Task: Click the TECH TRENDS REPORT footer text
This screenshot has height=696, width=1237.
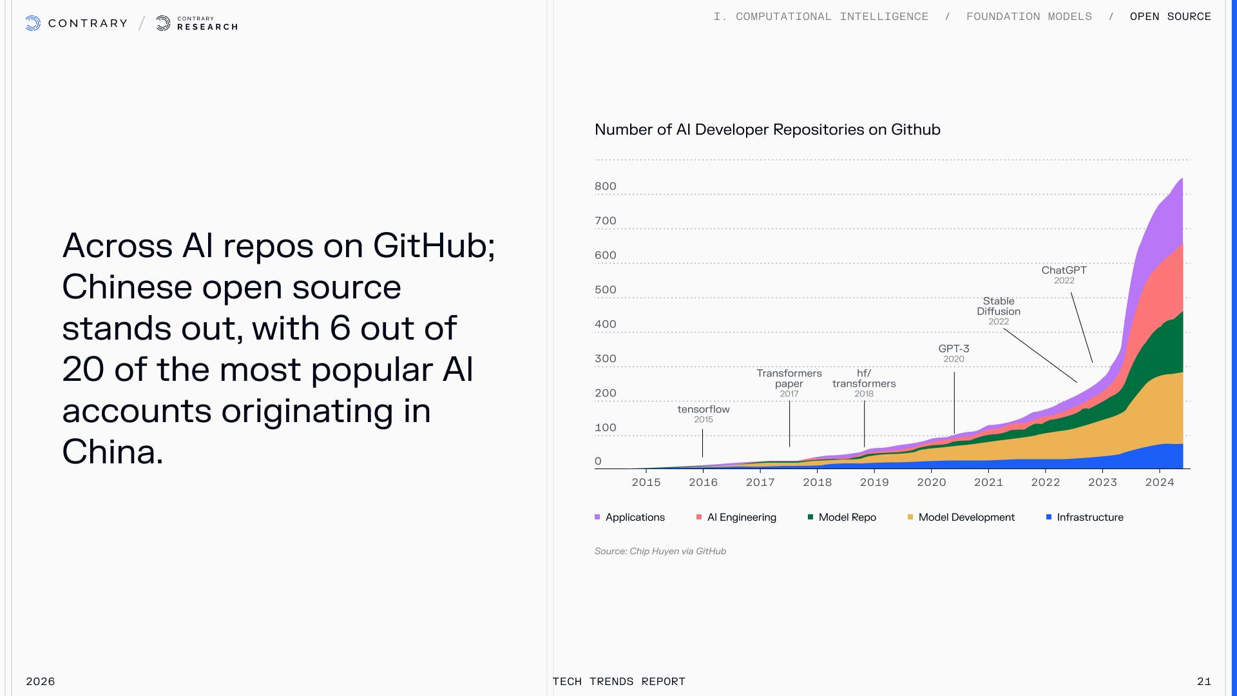Action: (618, 681)
